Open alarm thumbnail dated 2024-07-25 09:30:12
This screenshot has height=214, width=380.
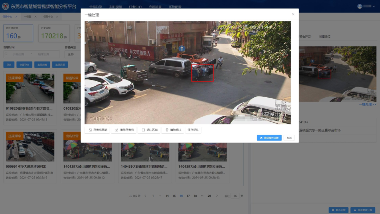pyautogui.click(x=88, y=152)
